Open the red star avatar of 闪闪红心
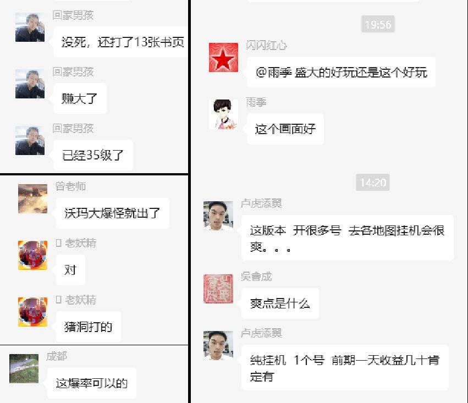This screenshot has height=403, width=468. pyautogui.click(x=223, y=57)
